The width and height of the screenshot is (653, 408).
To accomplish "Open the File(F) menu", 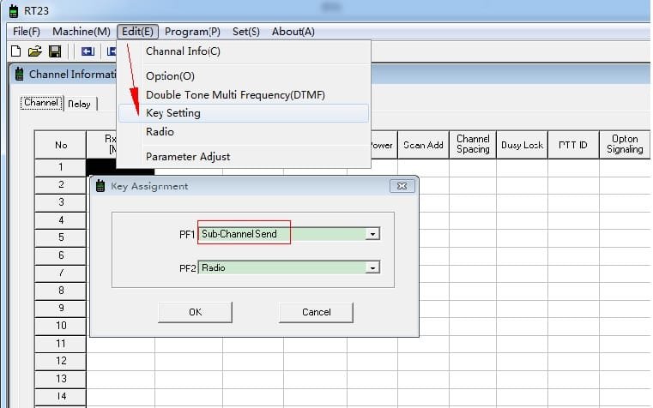I will [x=27, y=32].
